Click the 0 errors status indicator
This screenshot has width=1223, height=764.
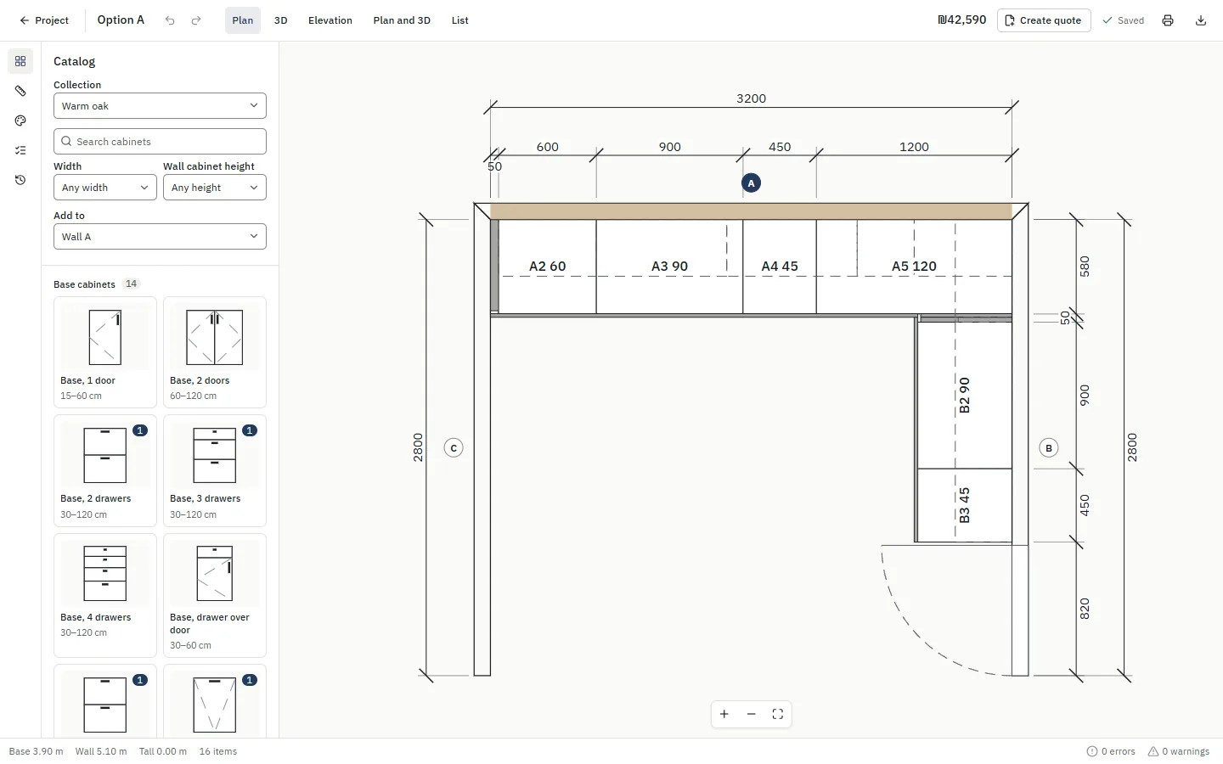pyautogui.click(x=1111, y=751)
